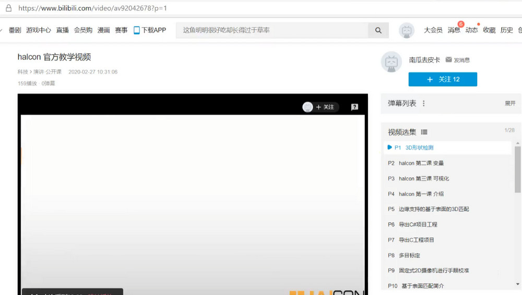
Task: Toggle the 视频选集 list view icon
Action: (424, 132)
